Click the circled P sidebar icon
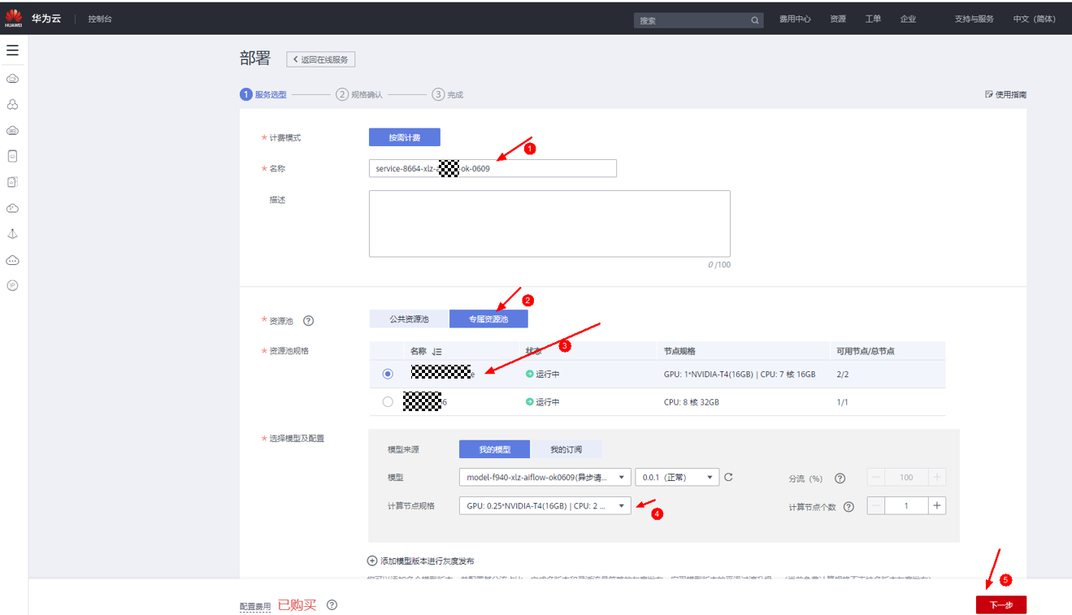The image size is (1072, 615). tap(12, 285)
